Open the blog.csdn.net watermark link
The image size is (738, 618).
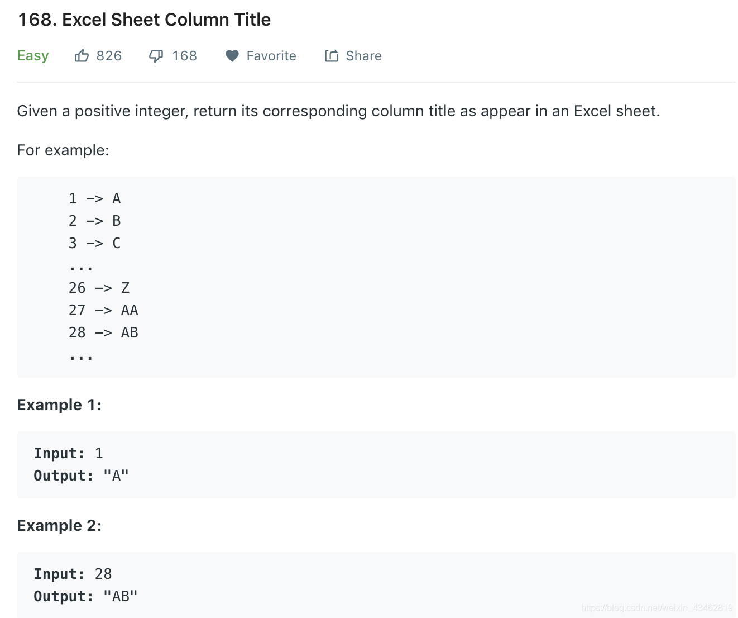click(x=656, y=607)
